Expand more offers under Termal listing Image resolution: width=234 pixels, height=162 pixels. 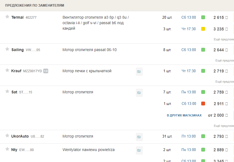(224, 39)
